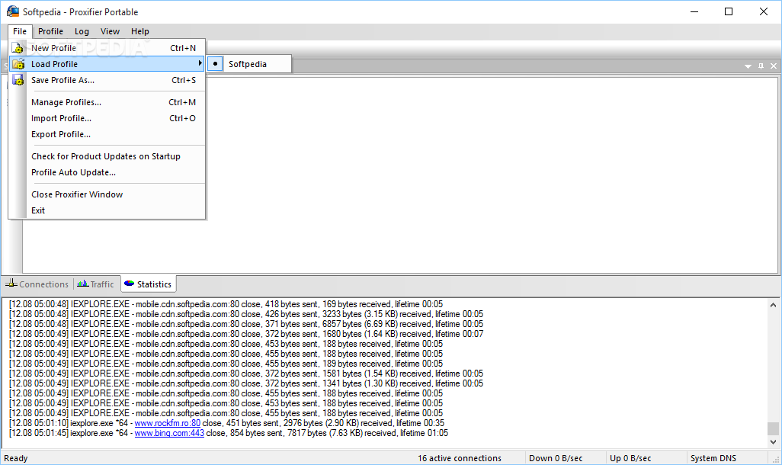
Task: Choose New Profile menu entry
Action: point(107,48)
